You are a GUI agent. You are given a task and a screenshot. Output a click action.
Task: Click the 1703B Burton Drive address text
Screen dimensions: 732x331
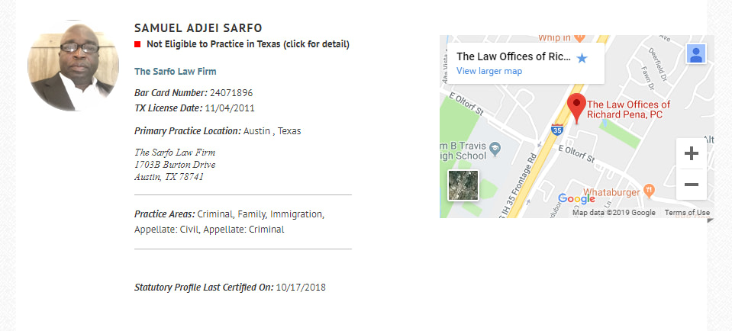tap(175, 165)
